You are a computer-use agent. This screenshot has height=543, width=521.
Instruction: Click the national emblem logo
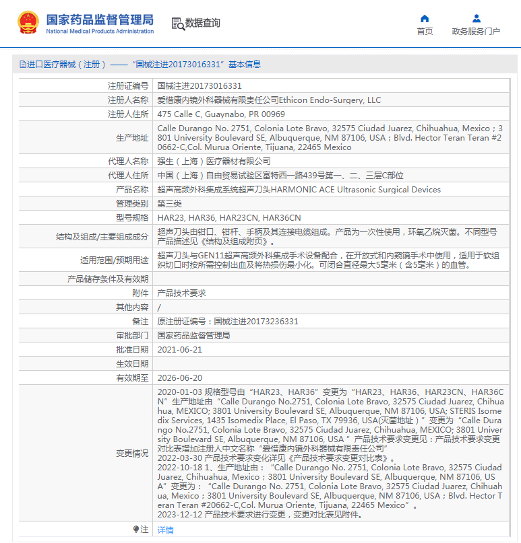click(28, 23)
